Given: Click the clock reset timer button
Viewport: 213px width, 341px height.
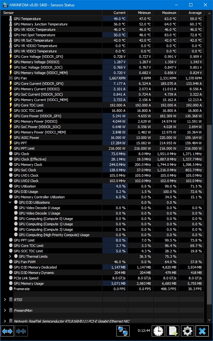Looking at the screenshot, I should (158, 331).
